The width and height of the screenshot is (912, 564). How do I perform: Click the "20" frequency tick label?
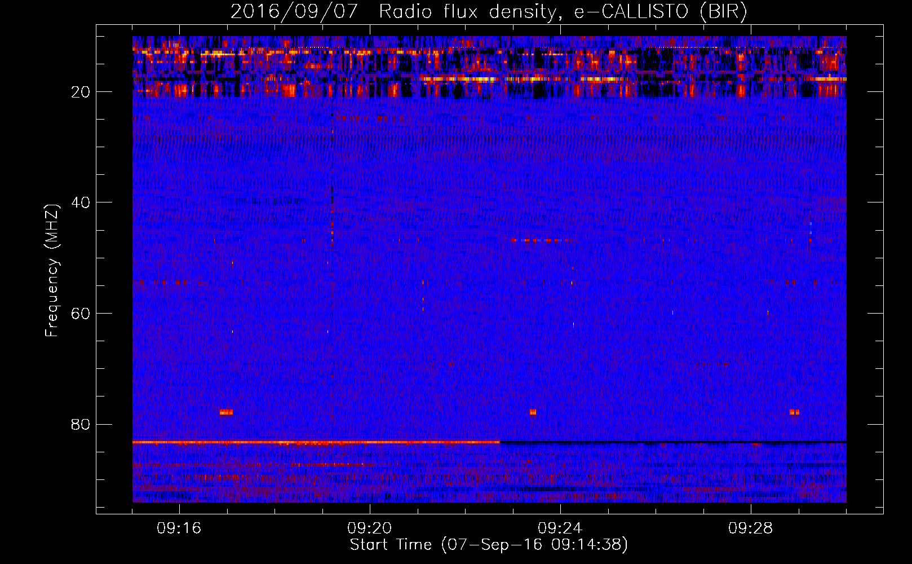pos(81,92)
